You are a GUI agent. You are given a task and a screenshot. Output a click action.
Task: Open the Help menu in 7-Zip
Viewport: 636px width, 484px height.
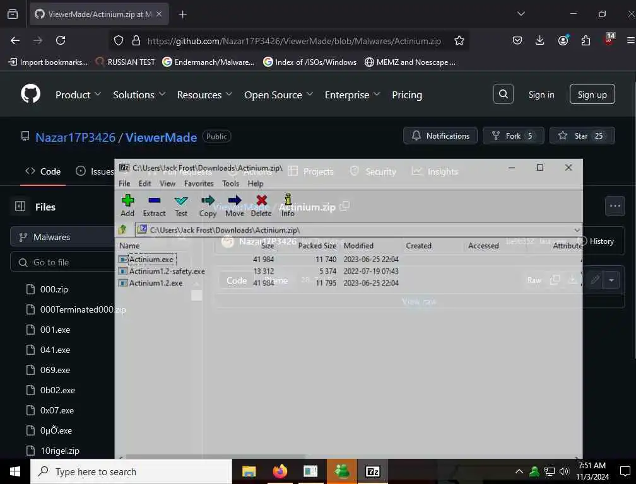[256, 183]
